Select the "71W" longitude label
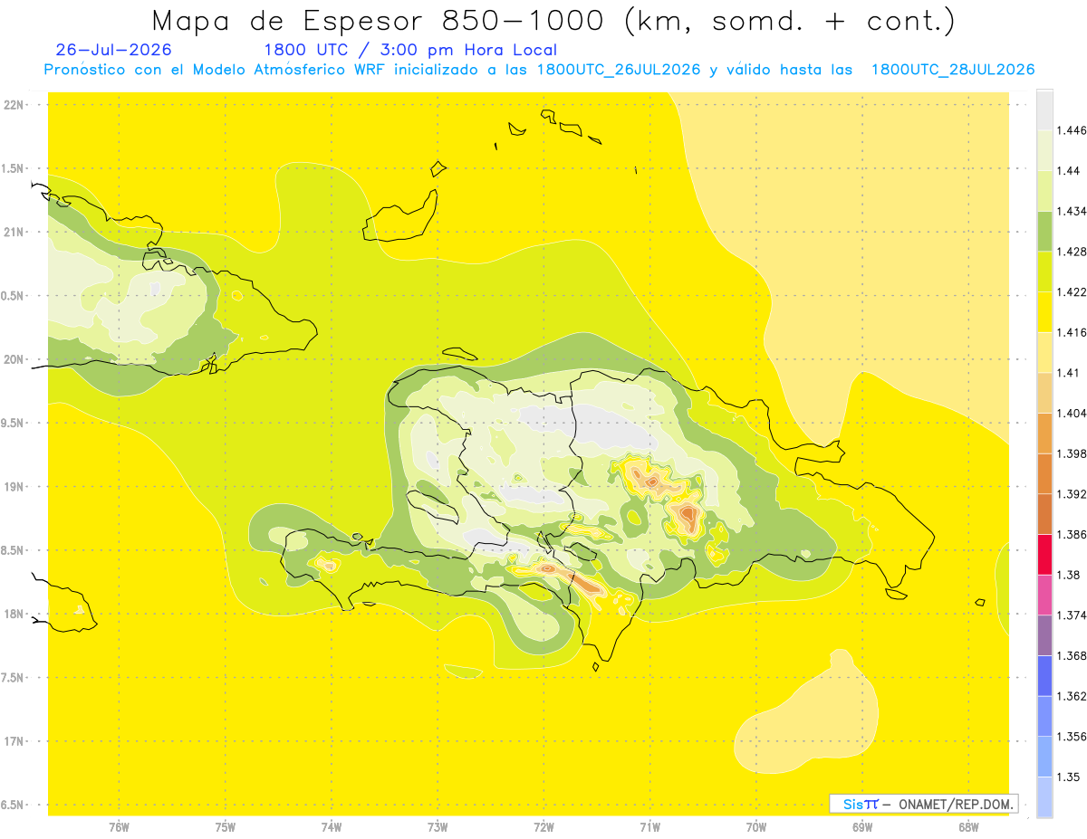The image size is (1087, 839). tap(649, 827)
